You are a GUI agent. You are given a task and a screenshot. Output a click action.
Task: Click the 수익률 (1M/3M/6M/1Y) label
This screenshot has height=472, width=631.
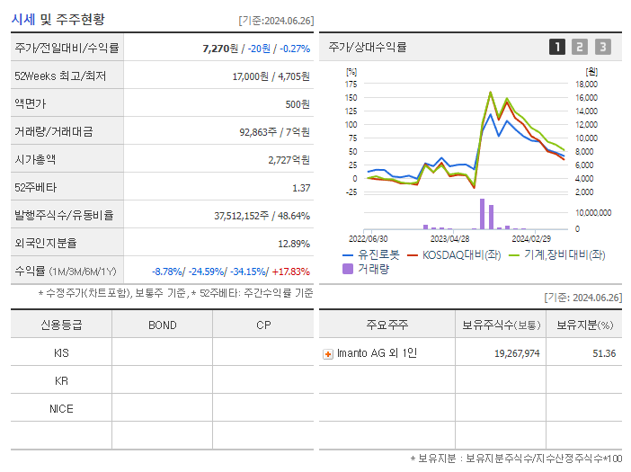point(66,272)
